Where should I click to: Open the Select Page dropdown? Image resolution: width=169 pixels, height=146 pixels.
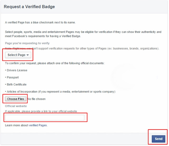pyautogui.click(x=18, y=55)
